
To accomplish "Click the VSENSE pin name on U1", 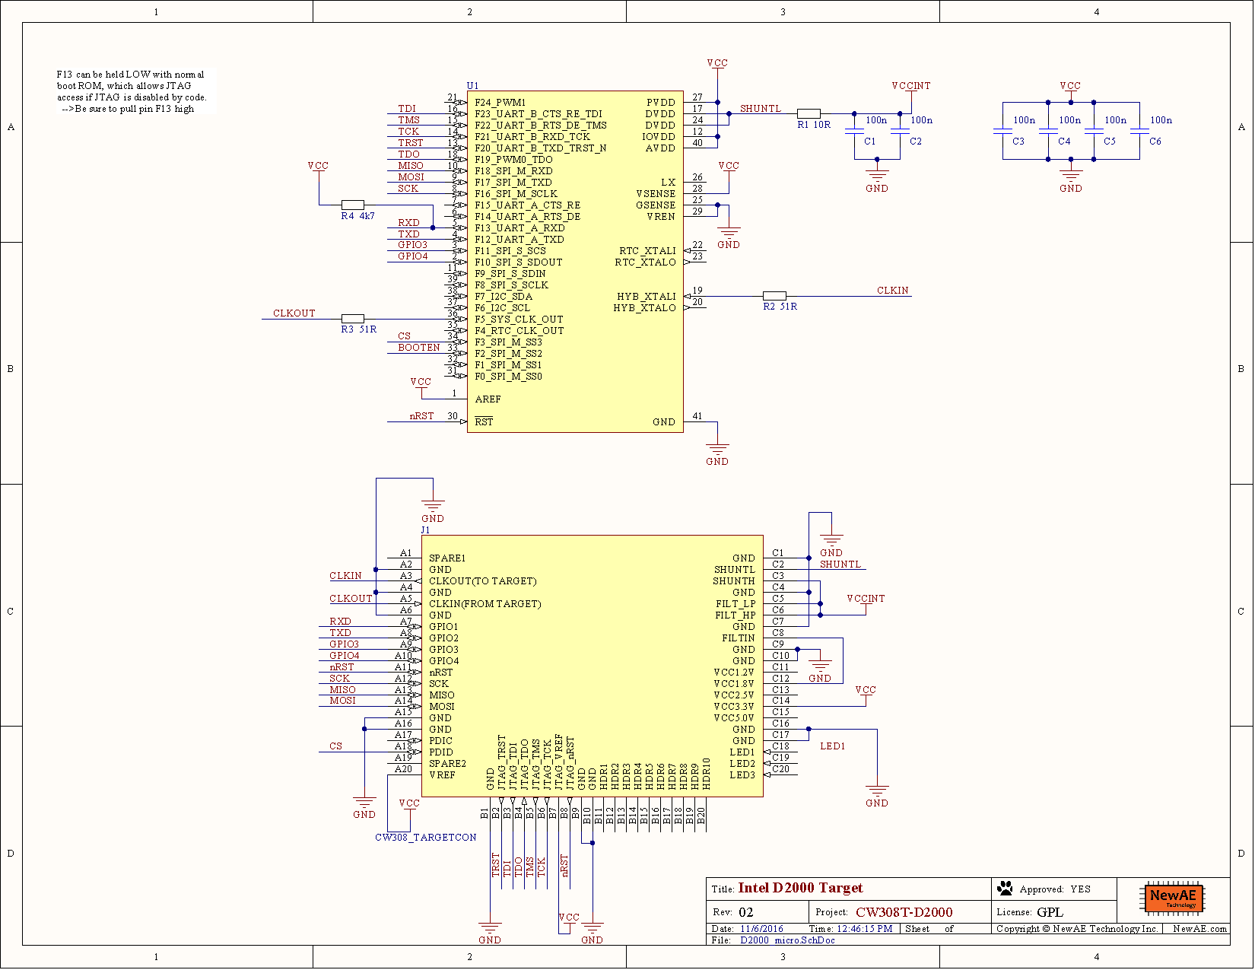I will (x=656, y=194).
